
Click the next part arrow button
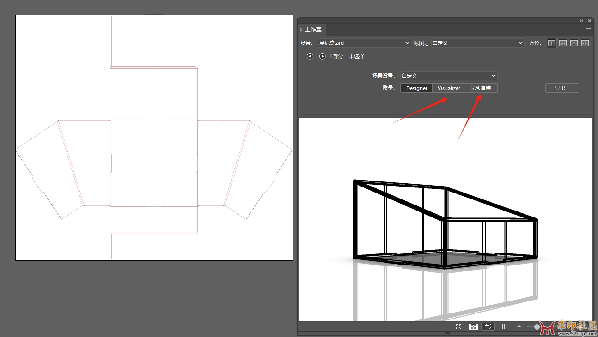click(x=323, y=56)
